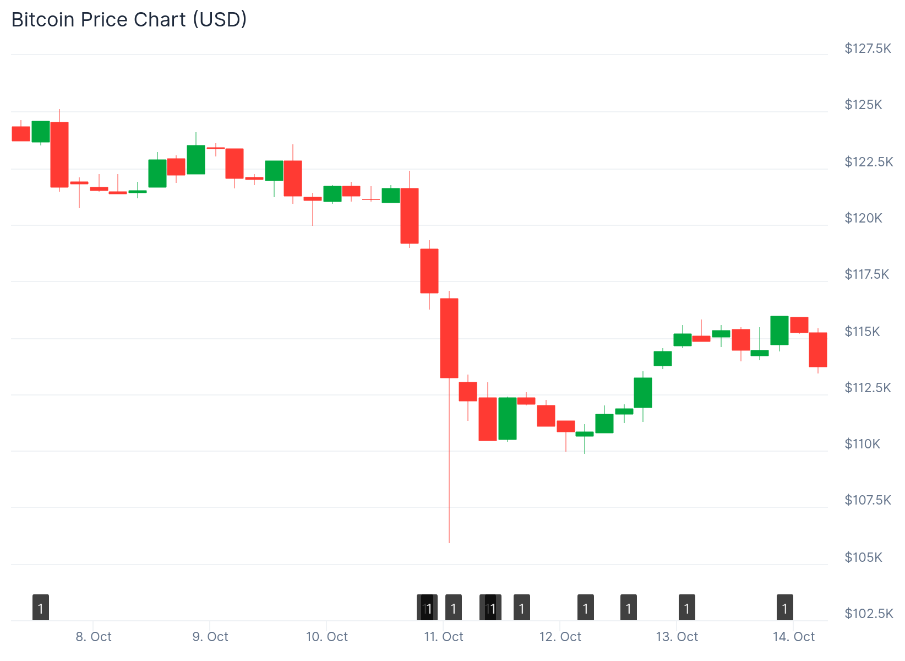Click the event marker left of 8. Oct

41,608
